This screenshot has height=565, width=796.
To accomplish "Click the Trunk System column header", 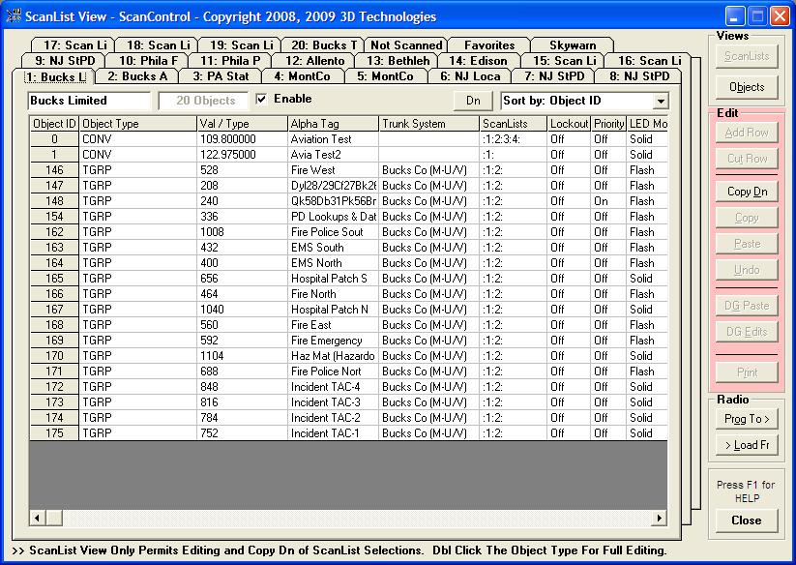I will (429, 124).
